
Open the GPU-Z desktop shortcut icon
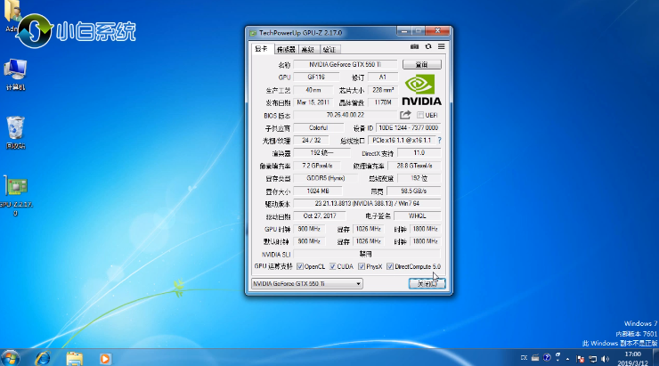click(19, 188)
